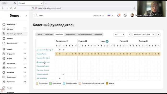
Task: Switch to the Поведение tab
Action: pos(98,34)
